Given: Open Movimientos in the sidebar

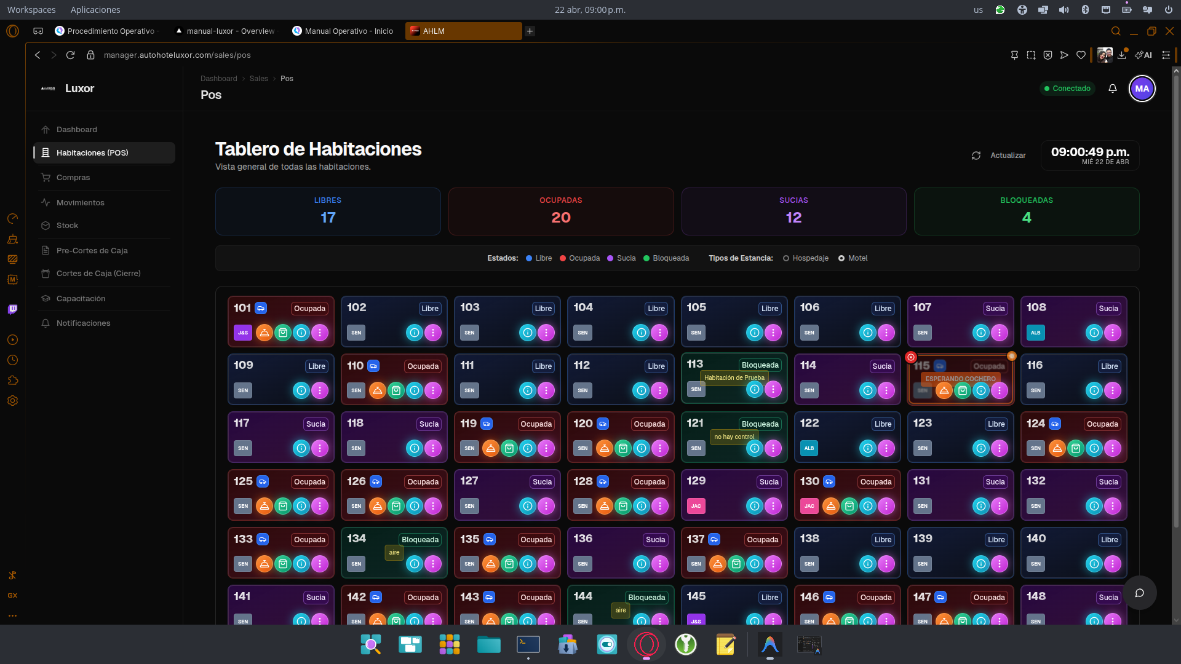Looking at the screenshot, I should tap(105, 203).
